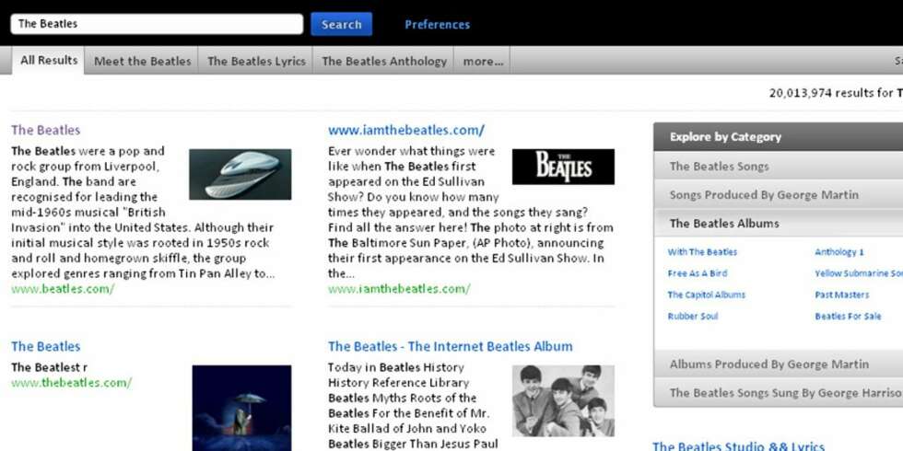The height and width of the screenshot is (451, 903).
Task: Expand Albums Produced By George Martin
Action: click(778, 364)
